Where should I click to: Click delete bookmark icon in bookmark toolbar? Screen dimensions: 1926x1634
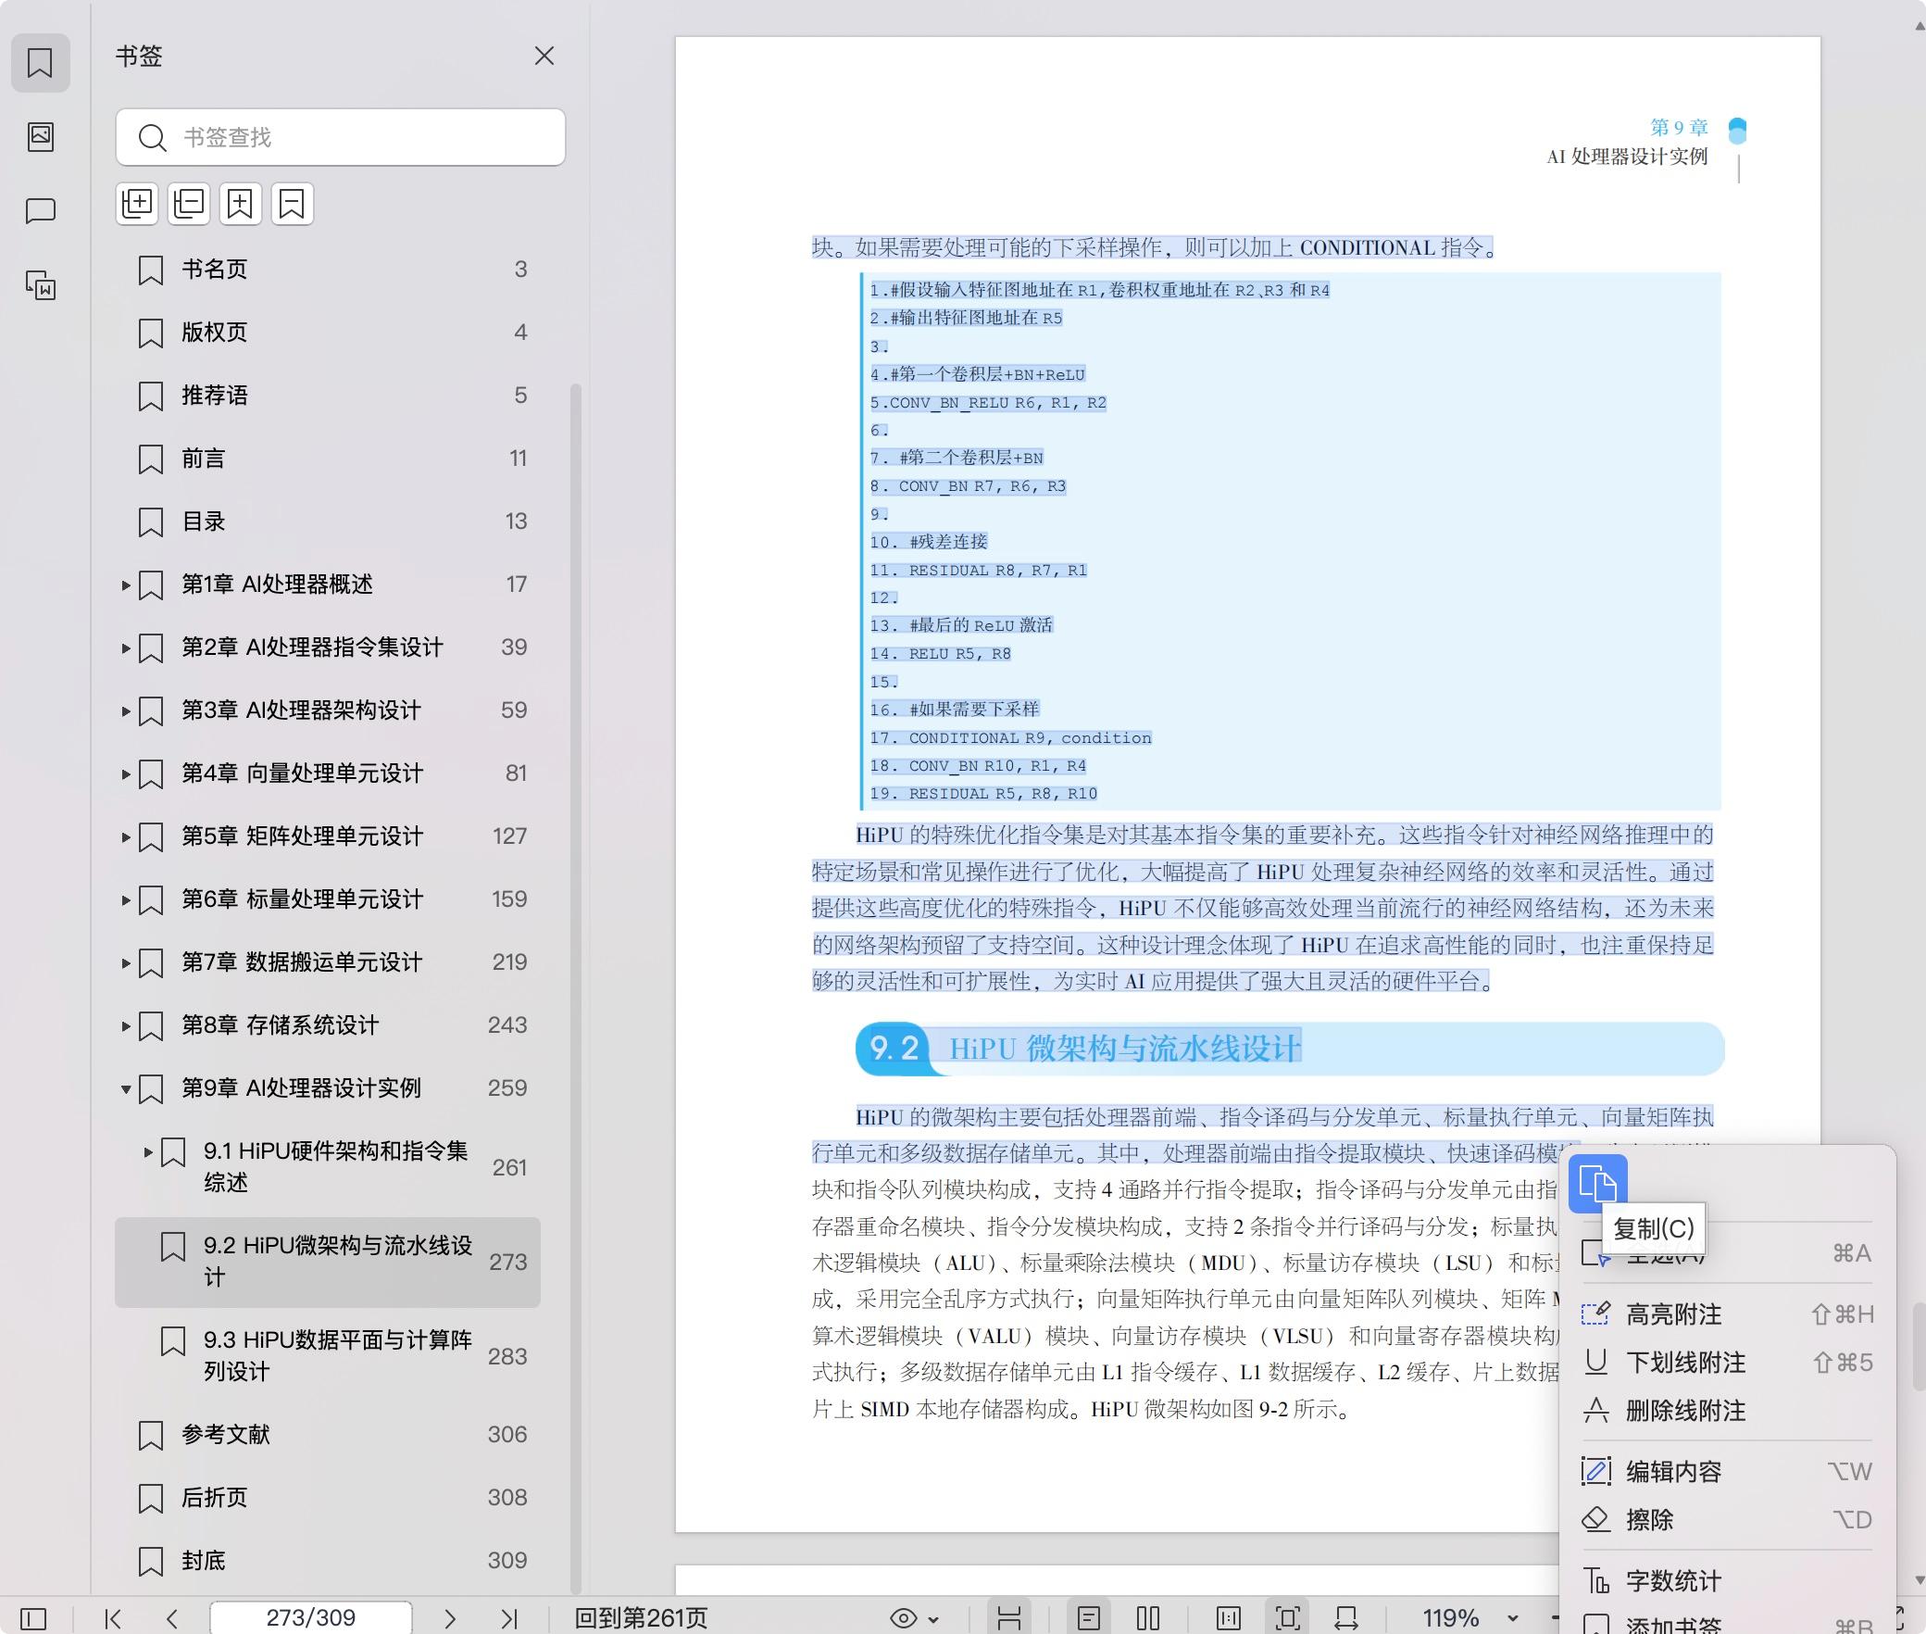[293, 204]
